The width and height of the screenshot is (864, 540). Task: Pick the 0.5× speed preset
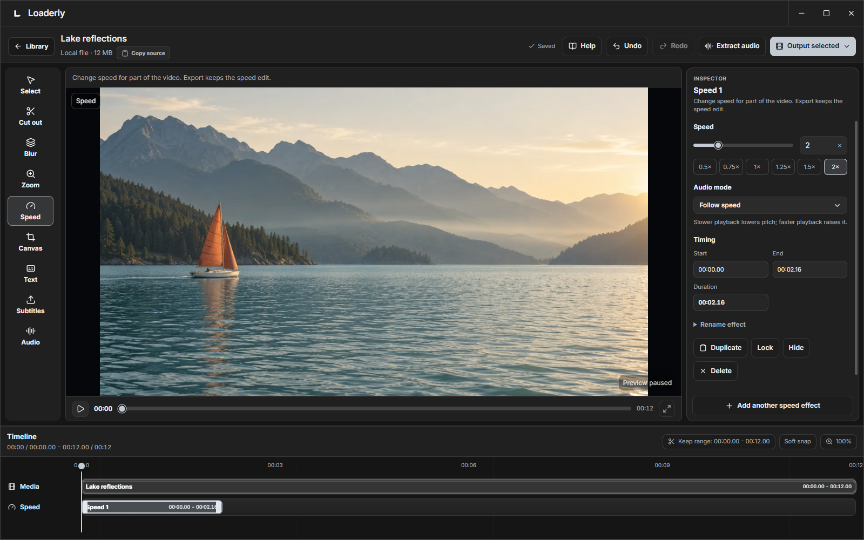(705, 167)
